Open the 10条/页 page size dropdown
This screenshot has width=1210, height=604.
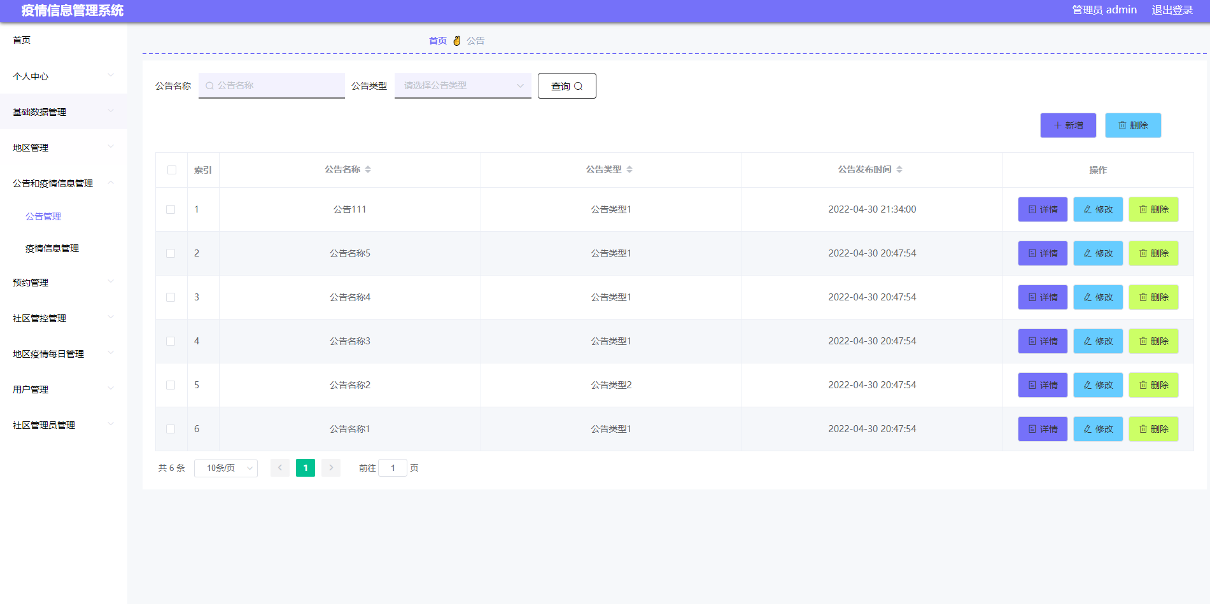click(x=225, y=468)
